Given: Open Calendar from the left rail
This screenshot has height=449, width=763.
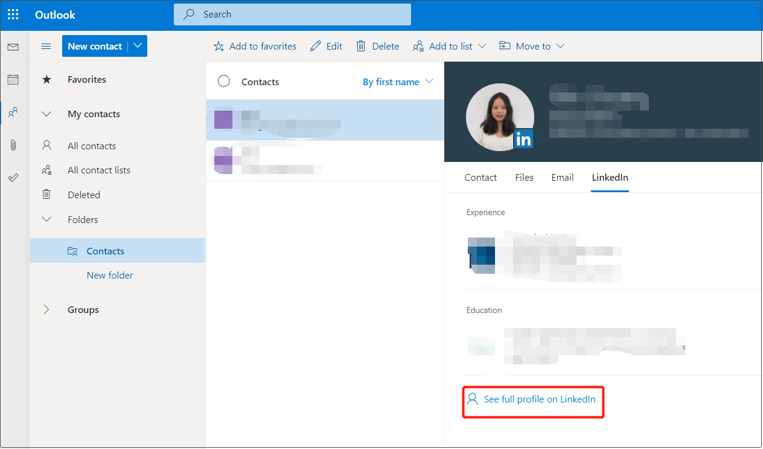Looking at the screenshot, I should pos(13,79).
